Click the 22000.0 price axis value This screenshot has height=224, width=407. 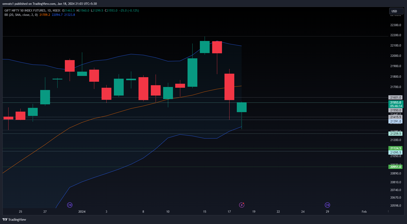[396, 56]
